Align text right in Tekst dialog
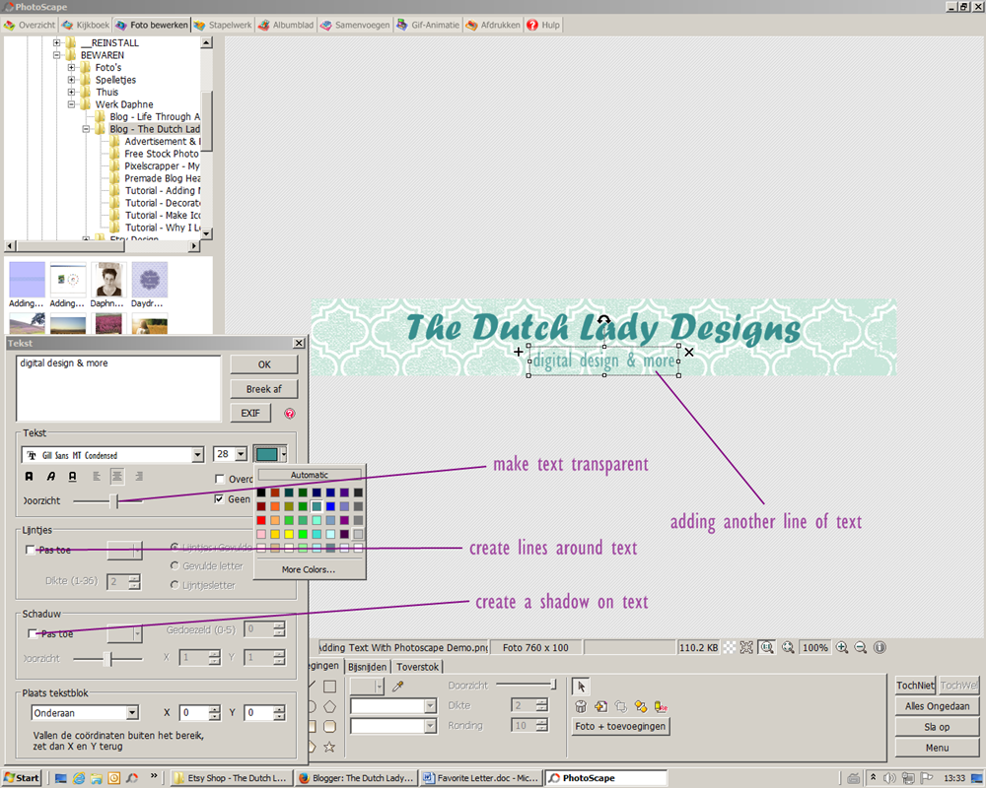The height and width of the screenshot is (788, 986). coord(139,477)
